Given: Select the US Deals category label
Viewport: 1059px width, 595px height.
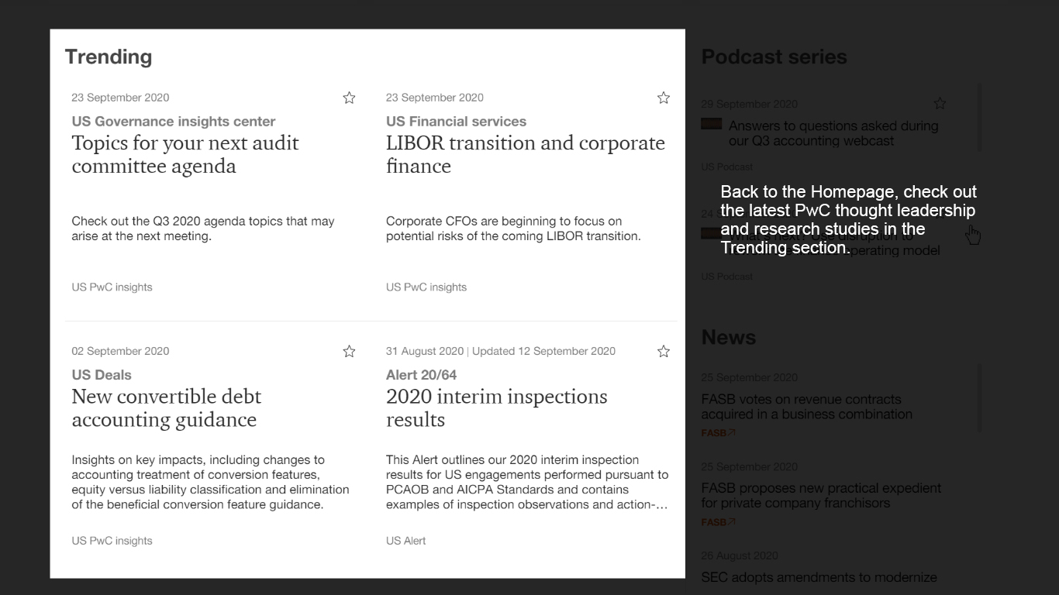Looking at the screenshot, I should click(102, 375).
